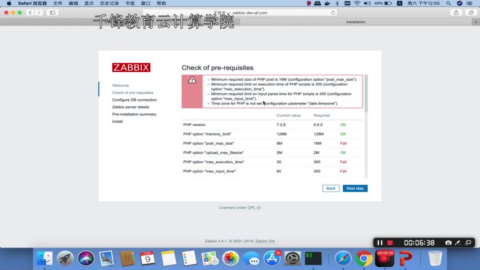Viewport: 480px width, 270px height.
Task: Click the volume icon in menu bar
Action: 368,3
